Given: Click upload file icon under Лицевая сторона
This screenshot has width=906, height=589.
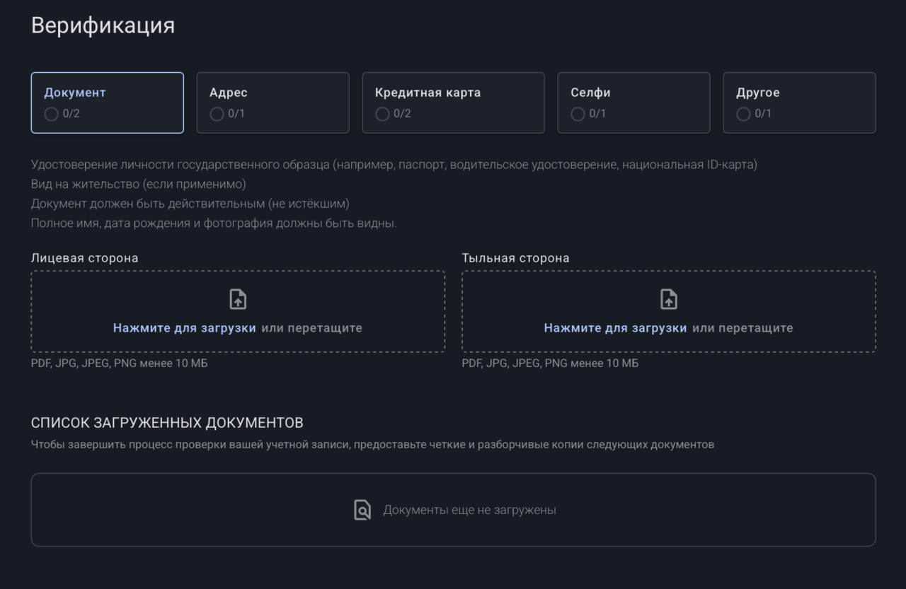Looking at the screenshot, I should (x=238, y=300).
